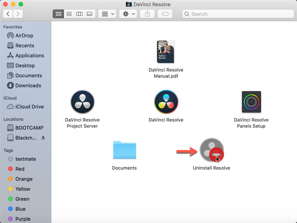Image resolution: width=297 pixels, height=223 pixels.
Task: Click the Edit Tags toolbar icon
Action: tap(165, 14)
